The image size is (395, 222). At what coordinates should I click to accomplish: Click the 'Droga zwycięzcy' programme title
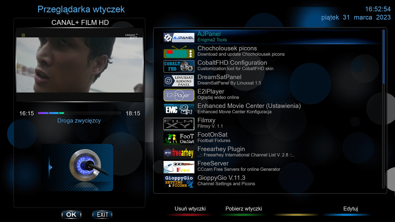click(x=79, y=121)
